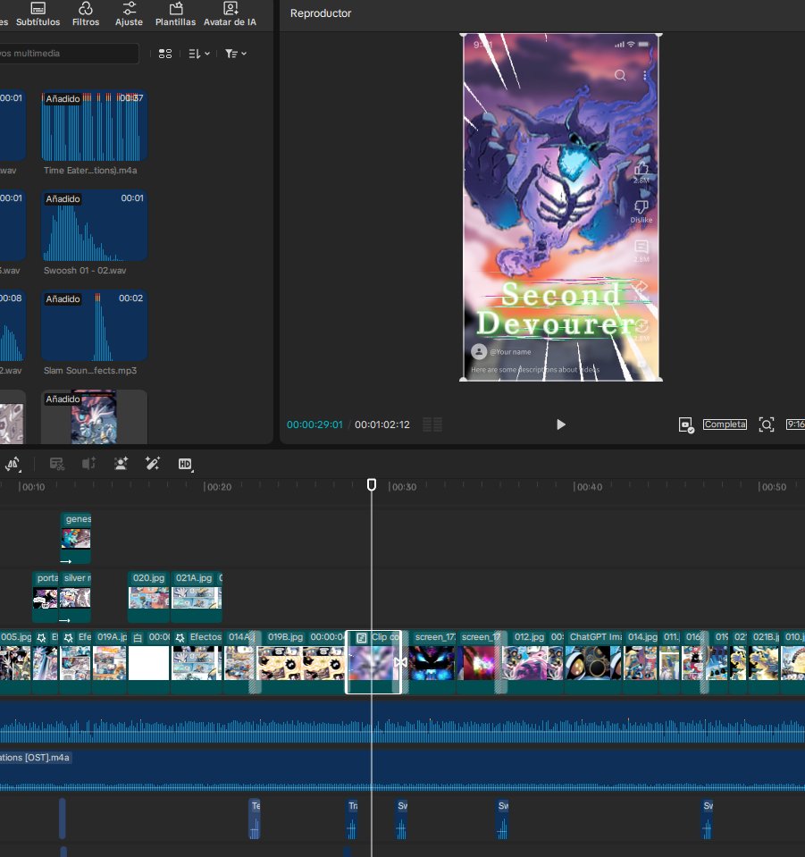805x857 pixels.
Task: Click the current timecode 00:00:29:01
Action: (x=314, y=424)
